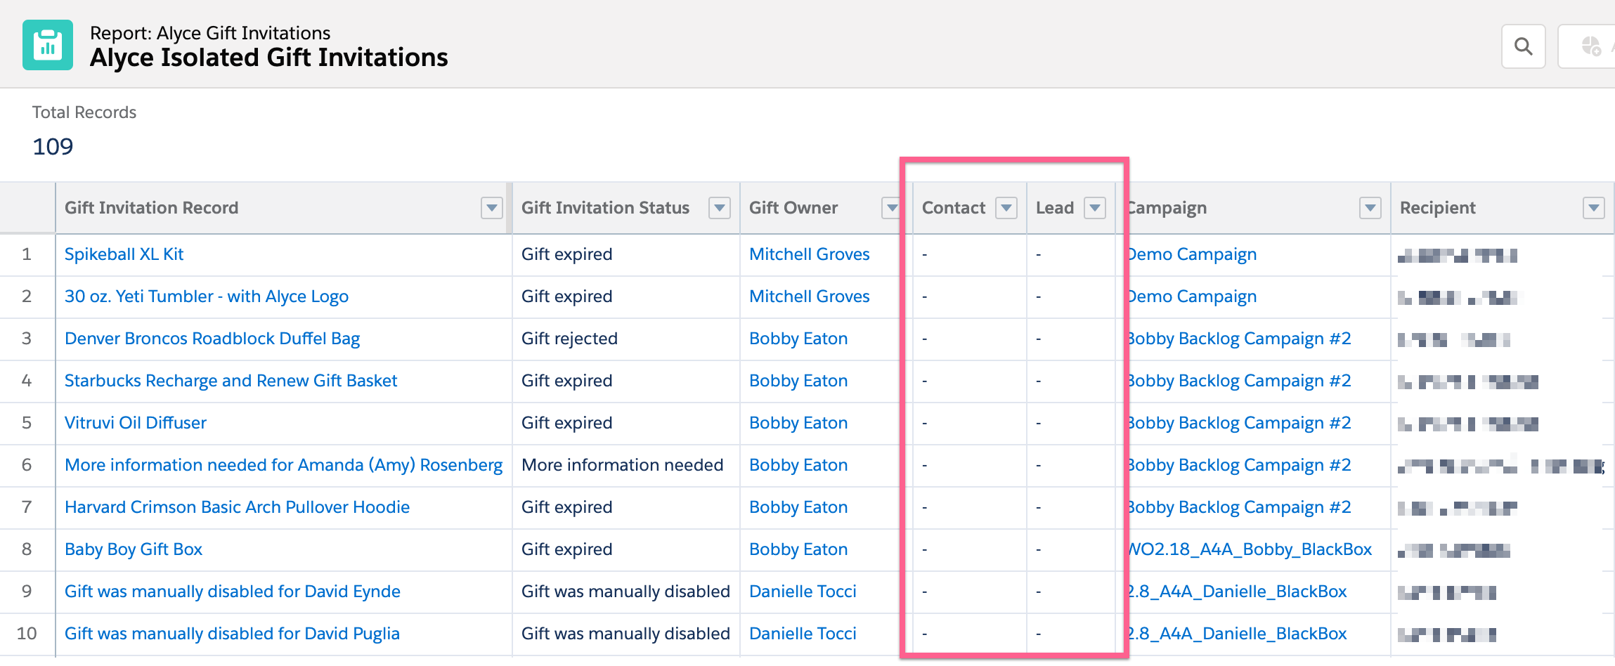The height and width of the screenshot is (666, 1615).
Task: Open the Spikeball XL Kit record
Action: (124, 254)
